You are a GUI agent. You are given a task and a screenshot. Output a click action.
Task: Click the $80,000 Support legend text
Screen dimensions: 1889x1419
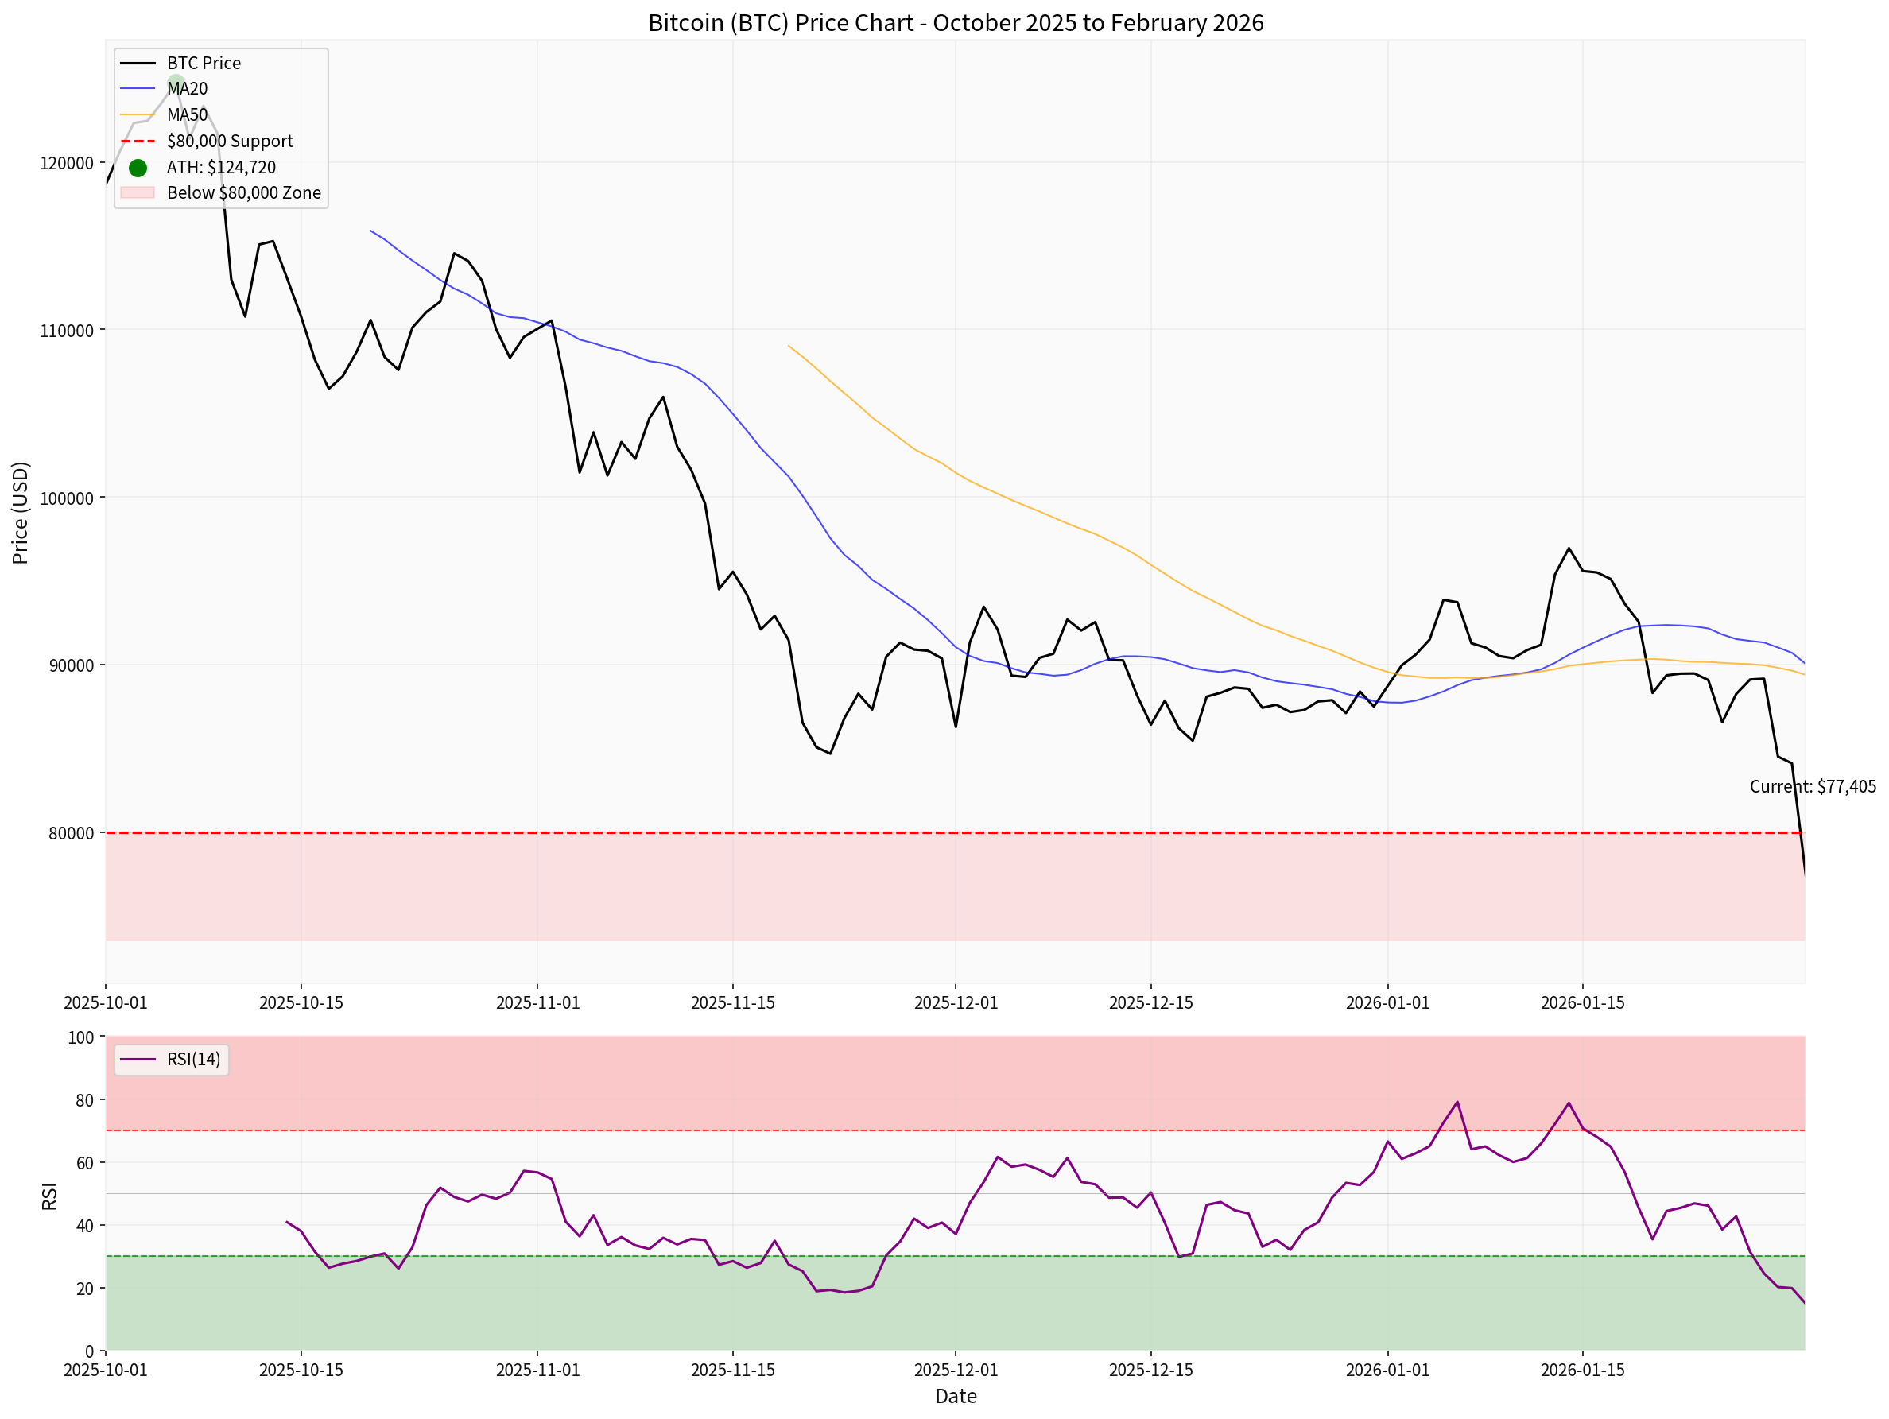coord(229,141)
